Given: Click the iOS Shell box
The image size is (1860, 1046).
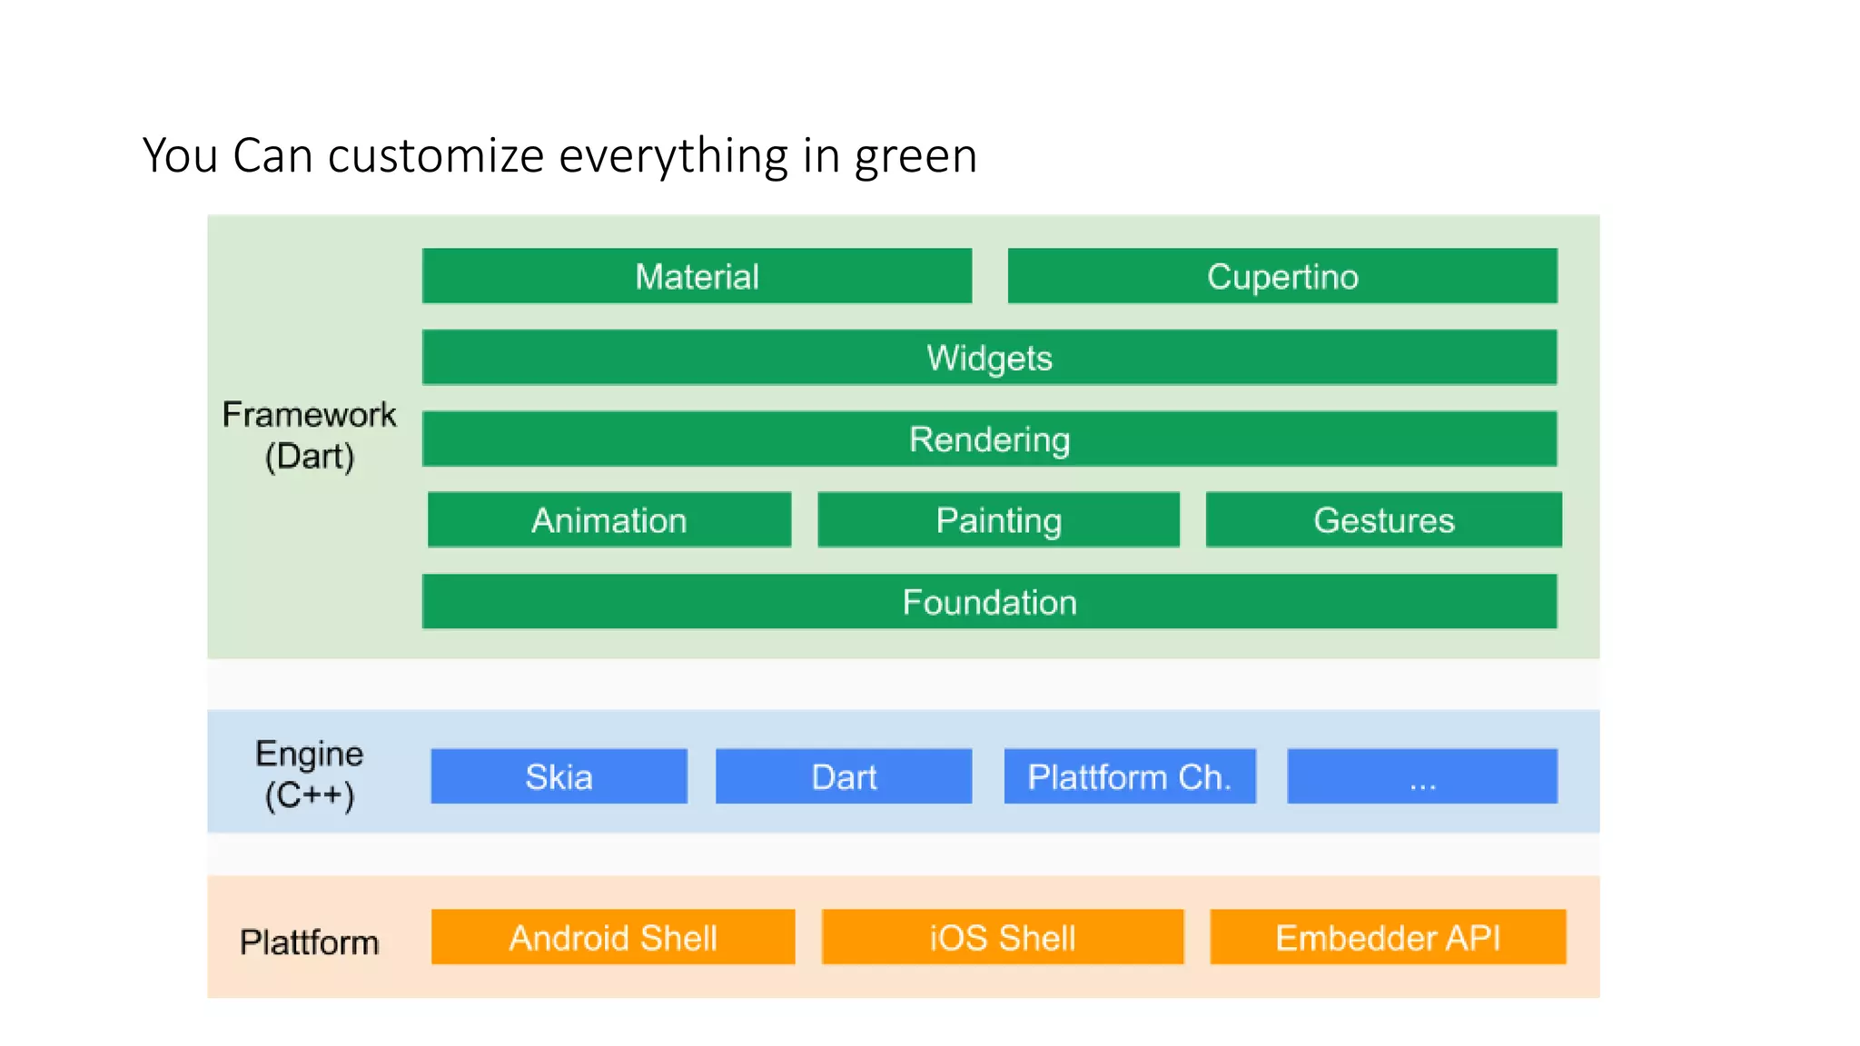Looking at the screenshot, I should (1003, 937).
